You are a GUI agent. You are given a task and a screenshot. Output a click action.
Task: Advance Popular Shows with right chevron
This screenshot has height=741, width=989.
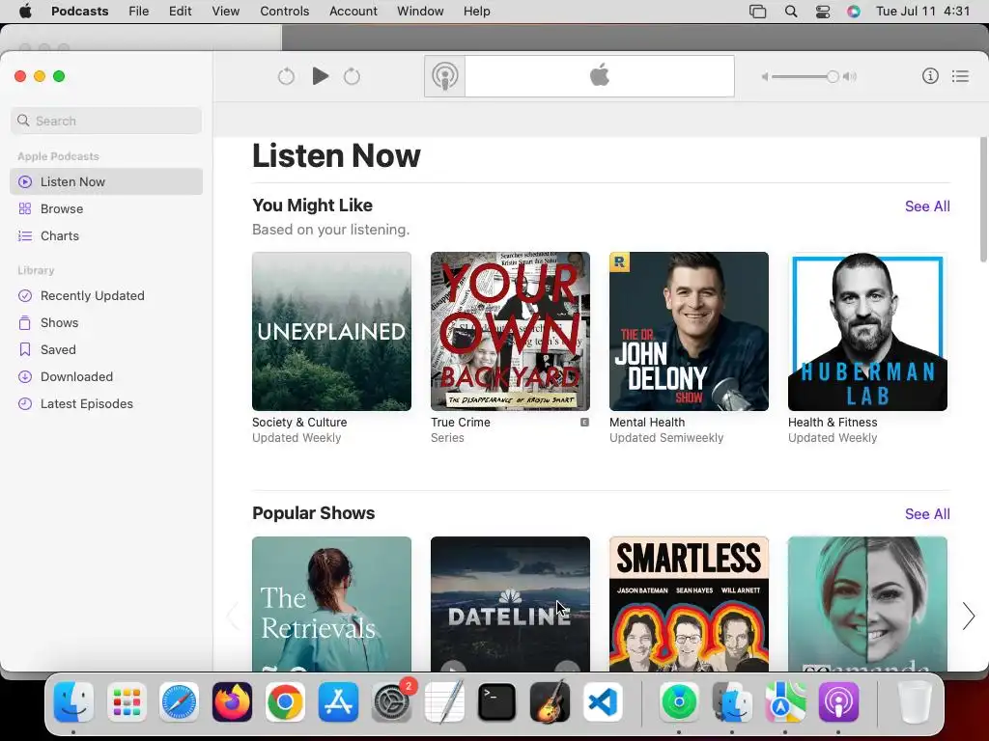tap(968, 617)
